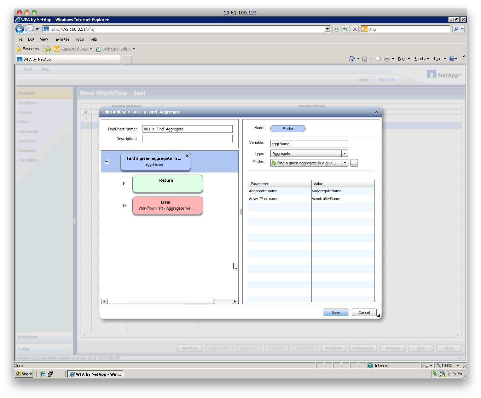Open the Tools menu in menu bar
The width and height of the screenshot is (481, 398).
tap(79, 39)
